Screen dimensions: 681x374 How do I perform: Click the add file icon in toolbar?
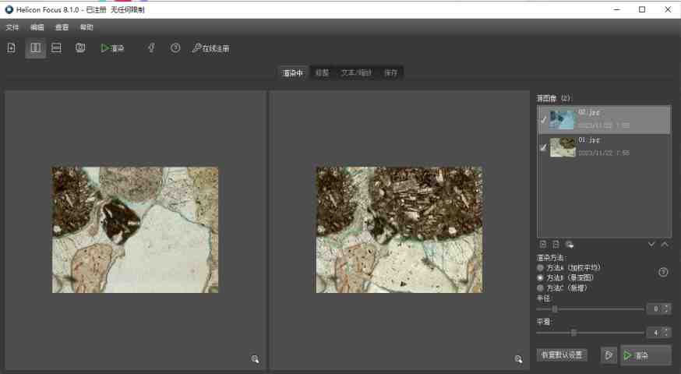12,48
